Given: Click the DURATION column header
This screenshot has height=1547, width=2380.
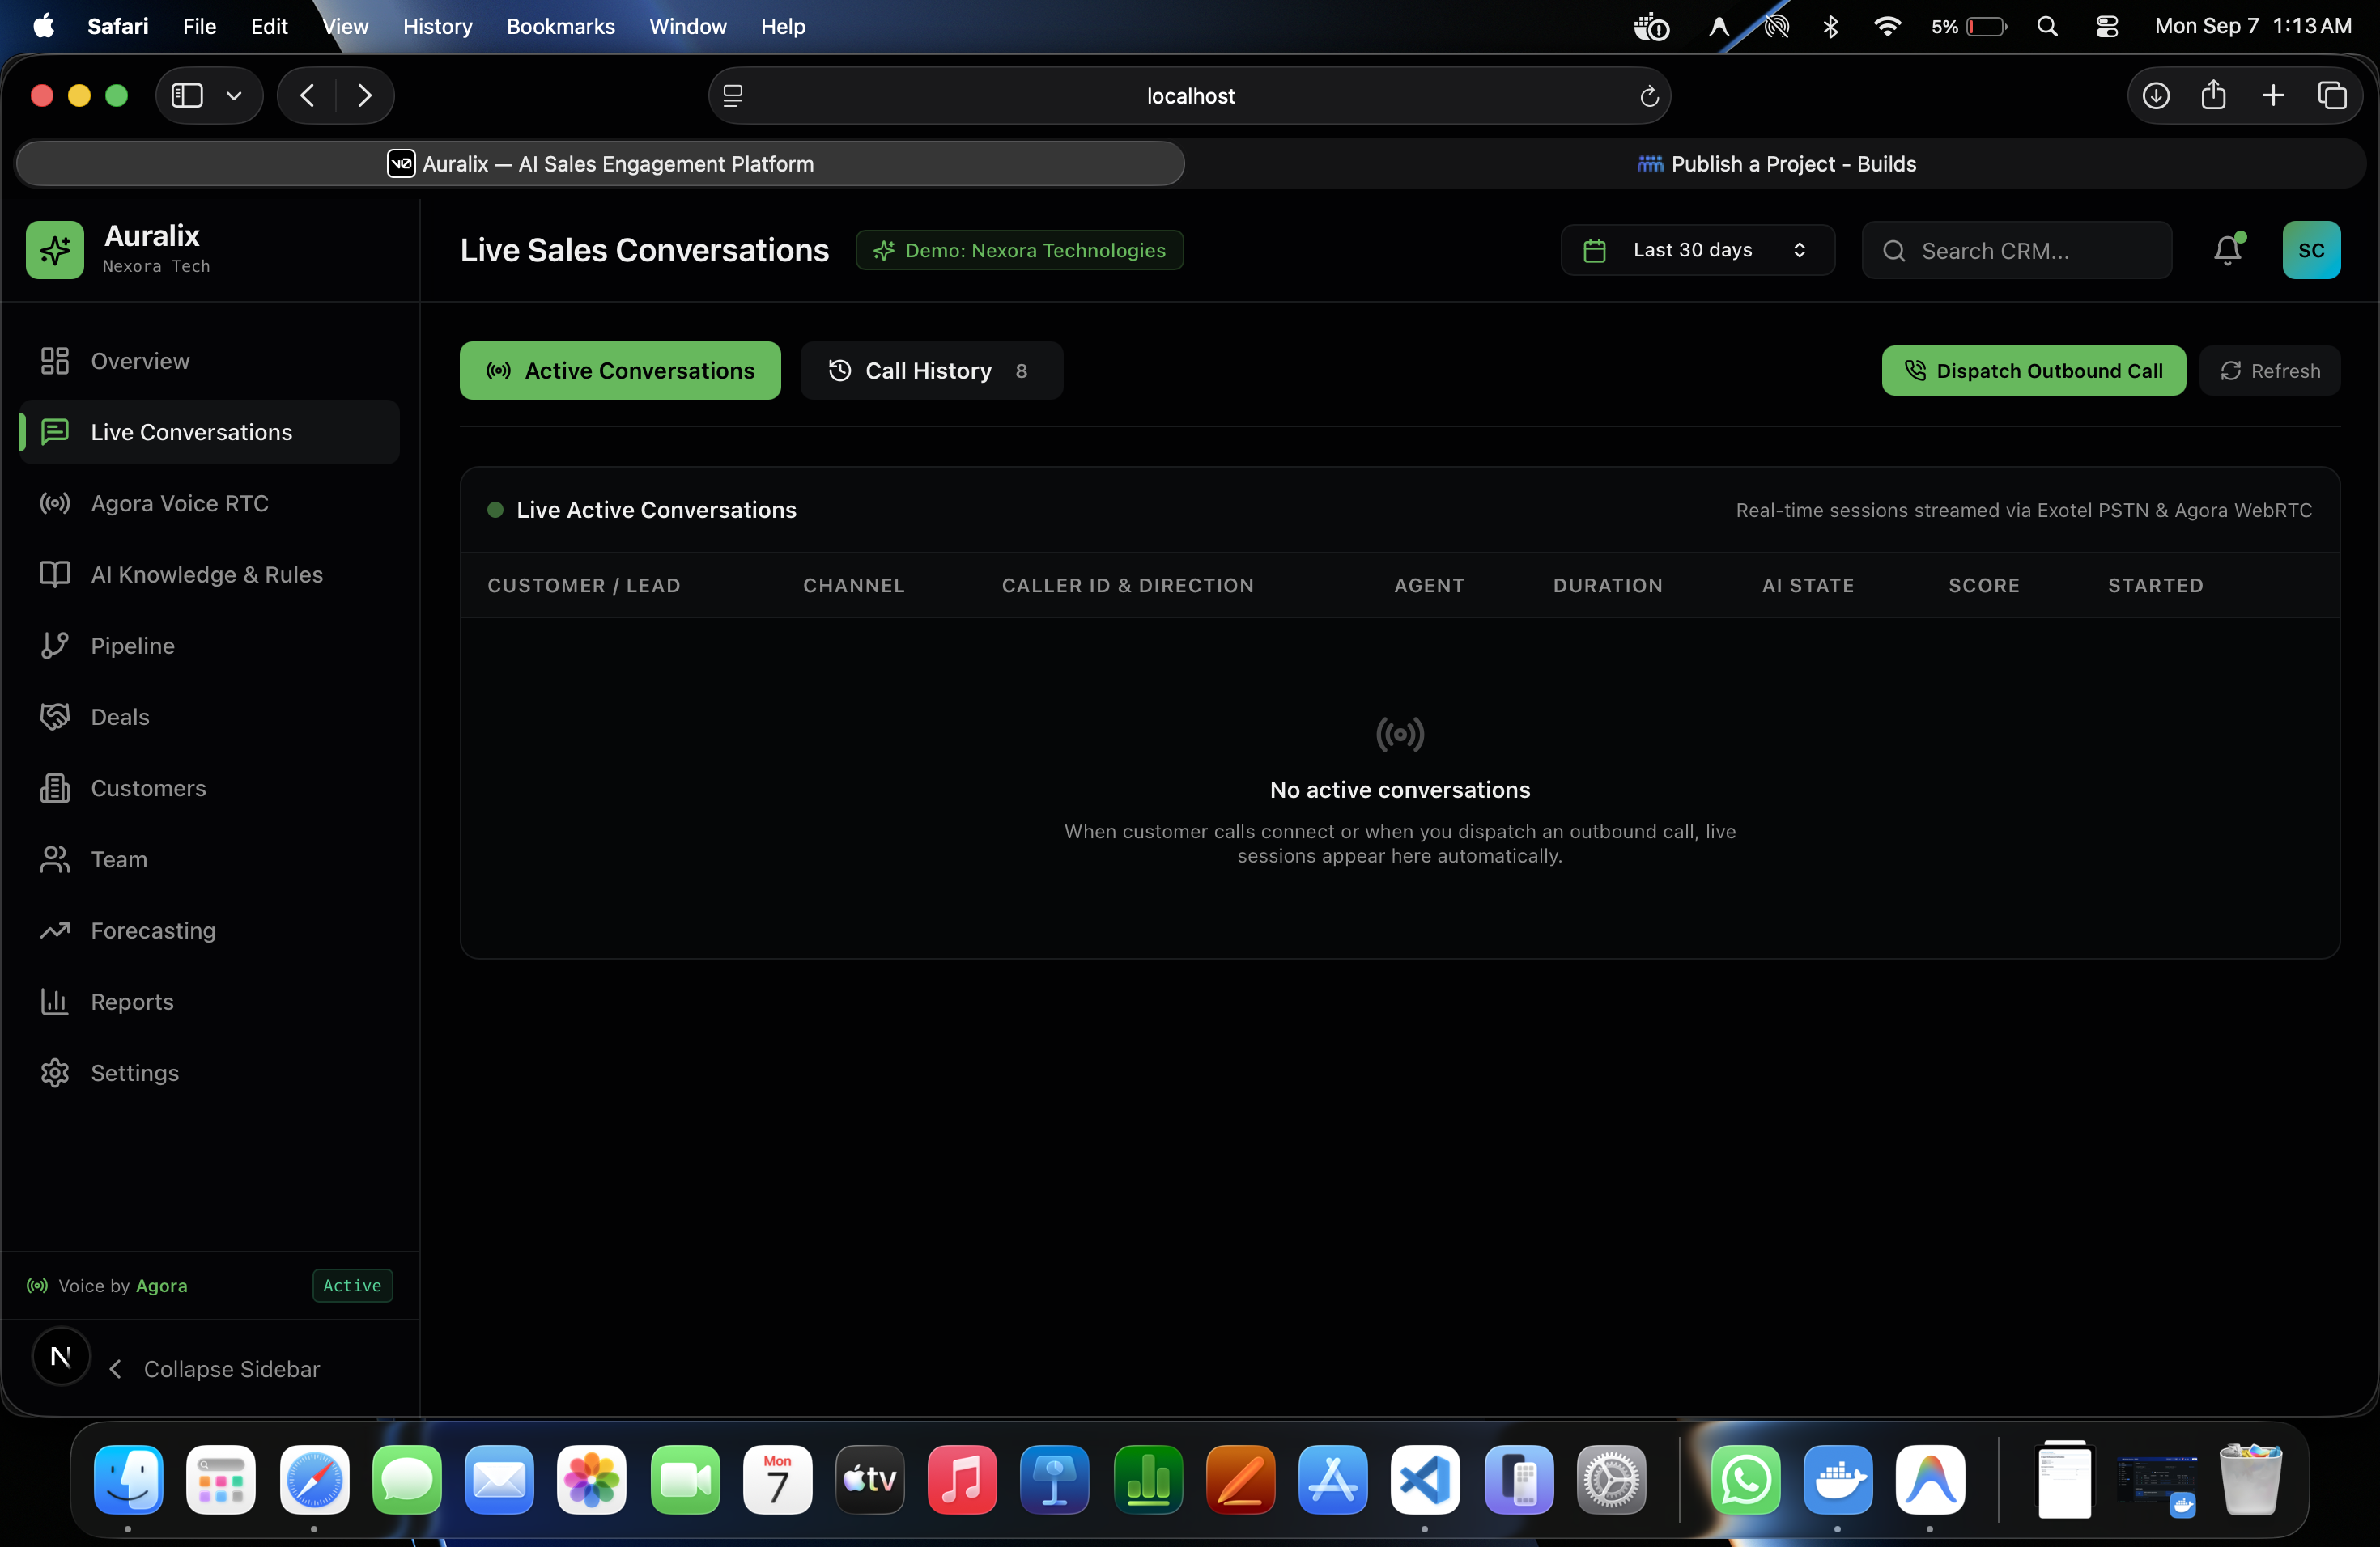Looking at the screenshot, I should [1608, 586].
